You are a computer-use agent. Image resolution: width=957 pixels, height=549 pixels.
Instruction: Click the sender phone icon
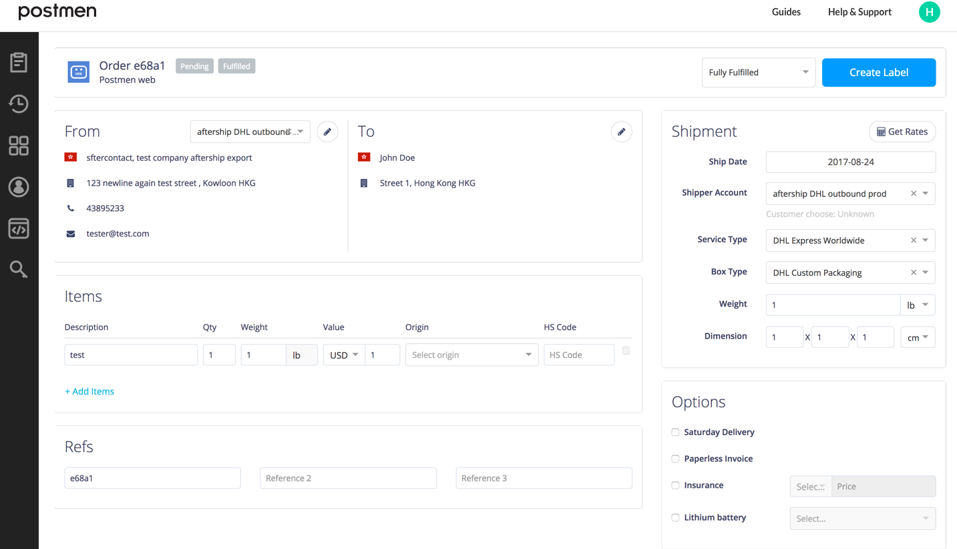[71, 208]
